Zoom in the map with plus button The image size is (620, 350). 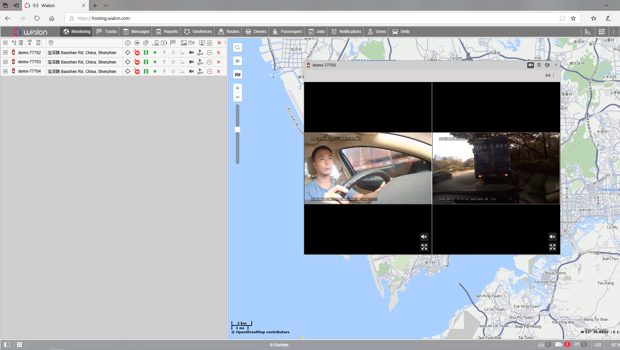[x=238, y=88]
